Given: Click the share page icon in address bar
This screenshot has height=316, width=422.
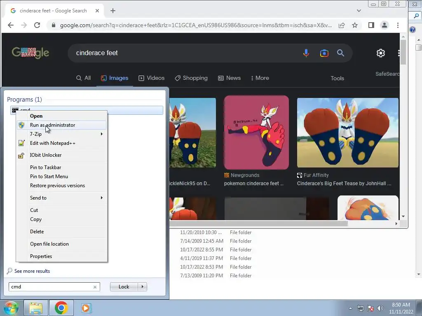Looking at the screenshot, I should (x=342, y=25).
